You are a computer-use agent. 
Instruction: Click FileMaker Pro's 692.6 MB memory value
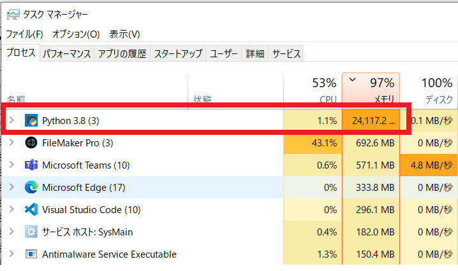click(375, 143)
